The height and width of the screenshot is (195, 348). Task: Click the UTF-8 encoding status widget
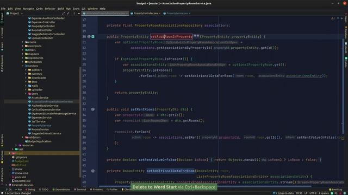point(313,193)
